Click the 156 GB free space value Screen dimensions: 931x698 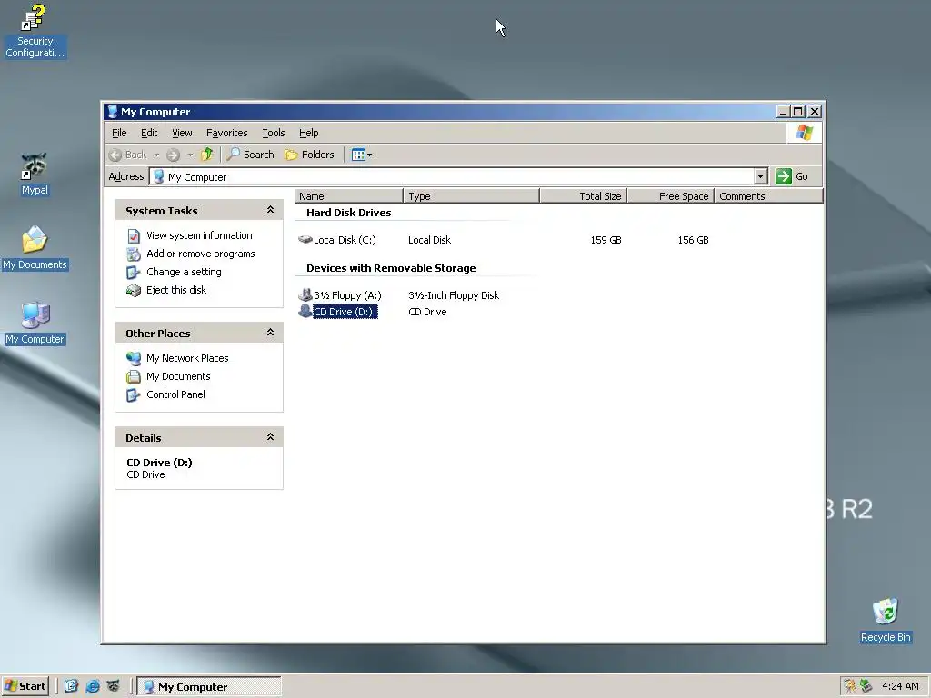point(693,240)
